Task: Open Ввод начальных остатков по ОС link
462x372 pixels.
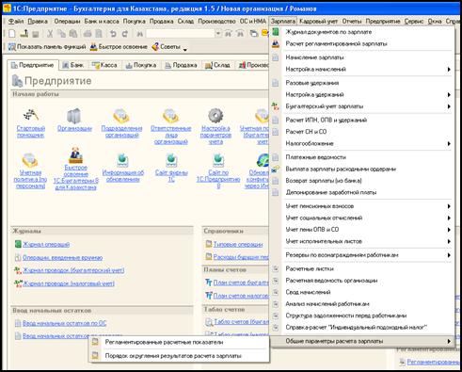Action: pos(65,323)
